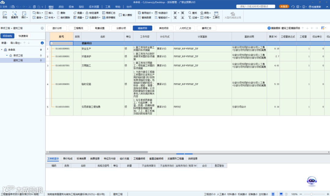Focus the function search input field
330x196 pixels.
coord(256,6)
